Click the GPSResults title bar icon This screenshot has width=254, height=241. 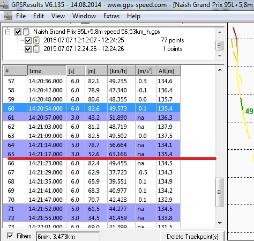(x=4, y=5)
